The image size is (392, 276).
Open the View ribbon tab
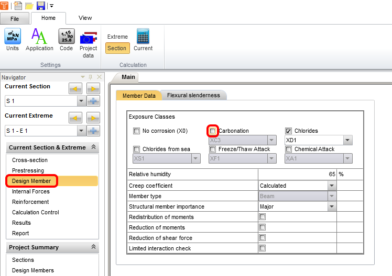(85, 18)
